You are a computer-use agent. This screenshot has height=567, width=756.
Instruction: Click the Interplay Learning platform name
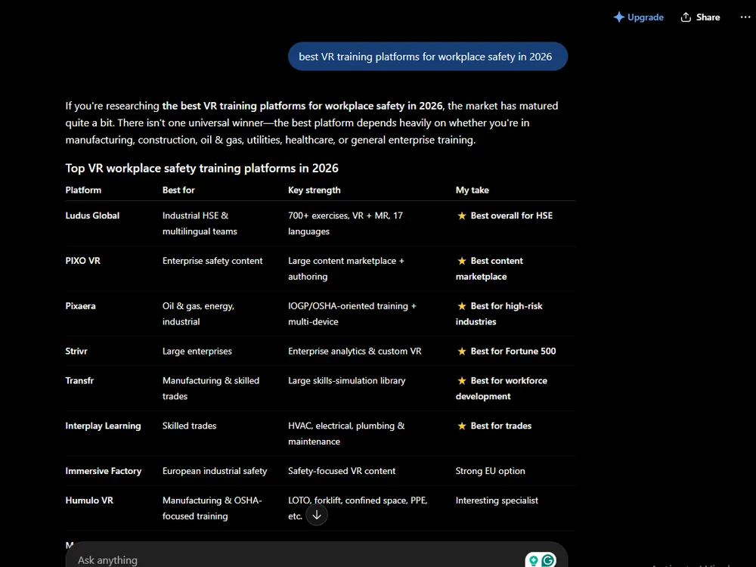click(103, 426)
